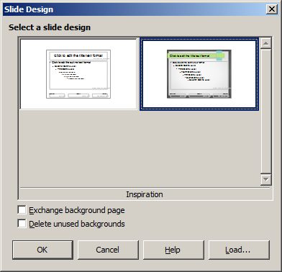Select the white default slide design thumbnail
This screenshot has height=272, width=282.
[78, 74]
